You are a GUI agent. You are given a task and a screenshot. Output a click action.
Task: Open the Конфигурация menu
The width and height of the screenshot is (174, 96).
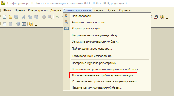click(38, 10)
